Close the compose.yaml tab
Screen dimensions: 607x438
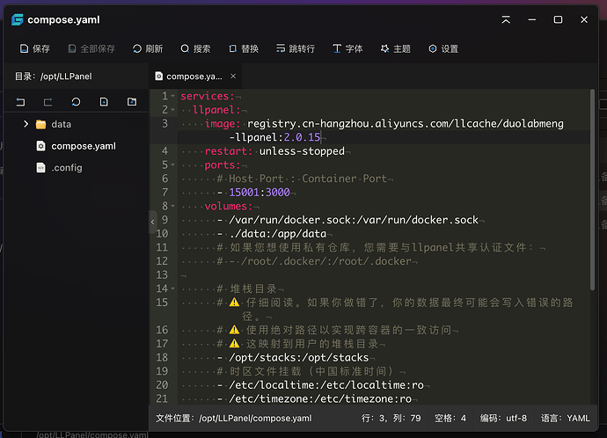233,77
